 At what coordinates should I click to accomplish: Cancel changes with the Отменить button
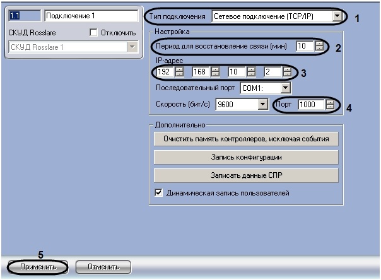click(x=103, y=267)
